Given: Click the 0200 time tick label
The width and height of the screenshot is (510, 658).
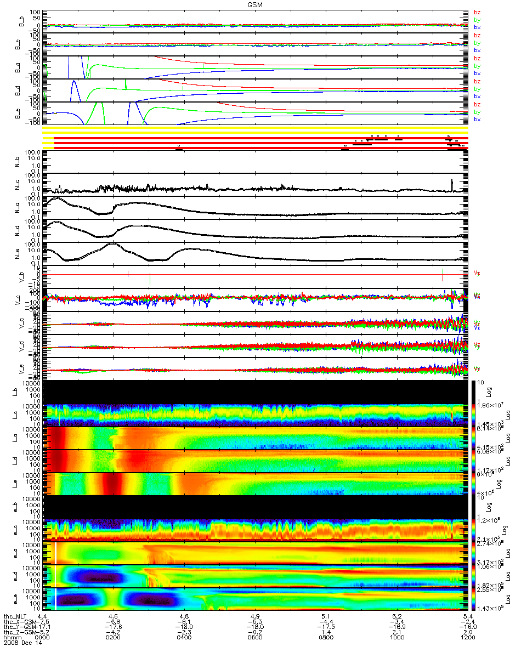Looking at the screenshot, I should pyautogui.click(x=113, y=637).
